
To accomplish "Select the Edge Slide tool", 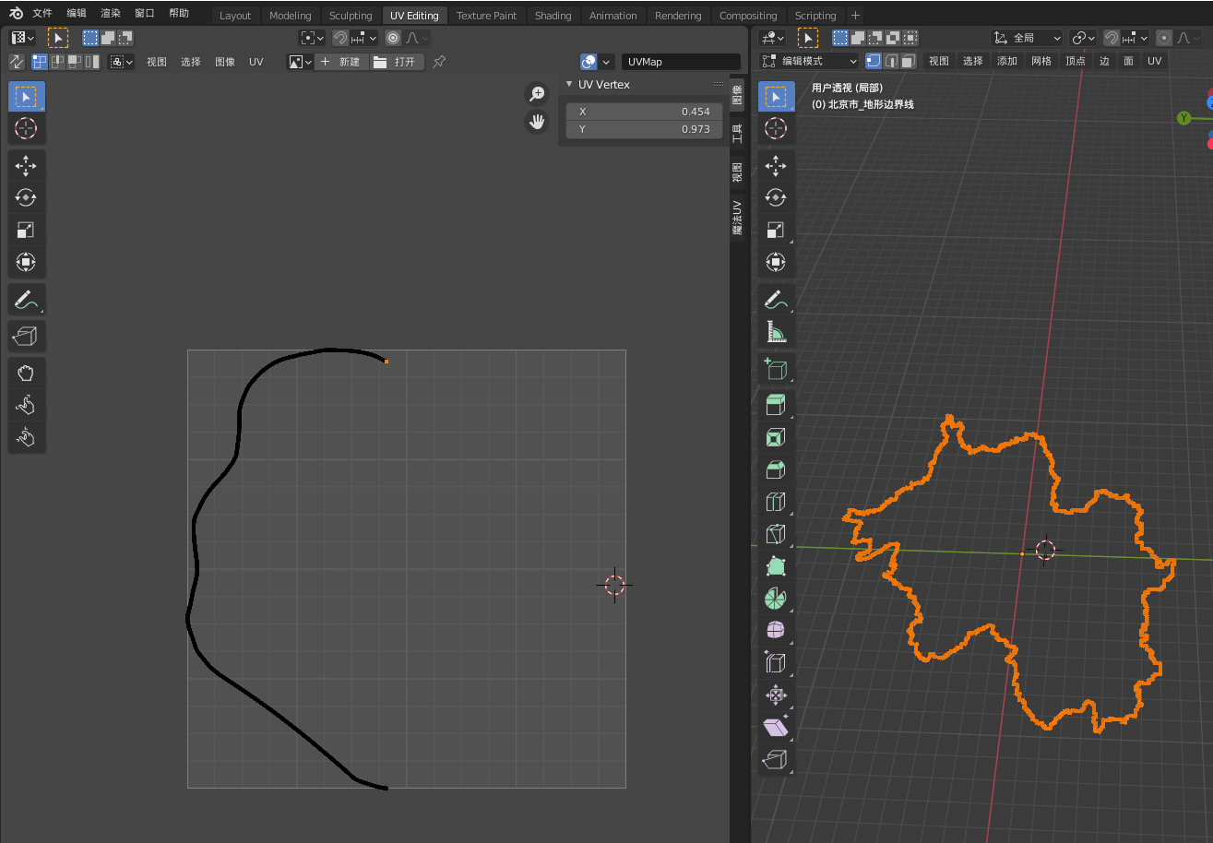I will 776,663.
